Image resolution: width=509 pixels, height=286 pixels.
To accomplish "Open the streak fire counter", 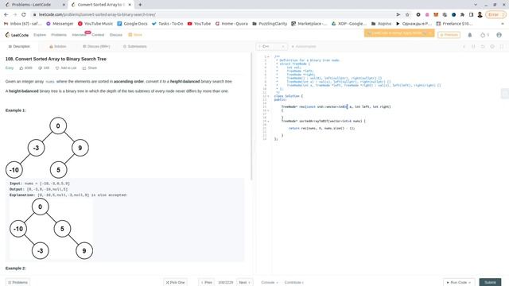I will (484, 35).
